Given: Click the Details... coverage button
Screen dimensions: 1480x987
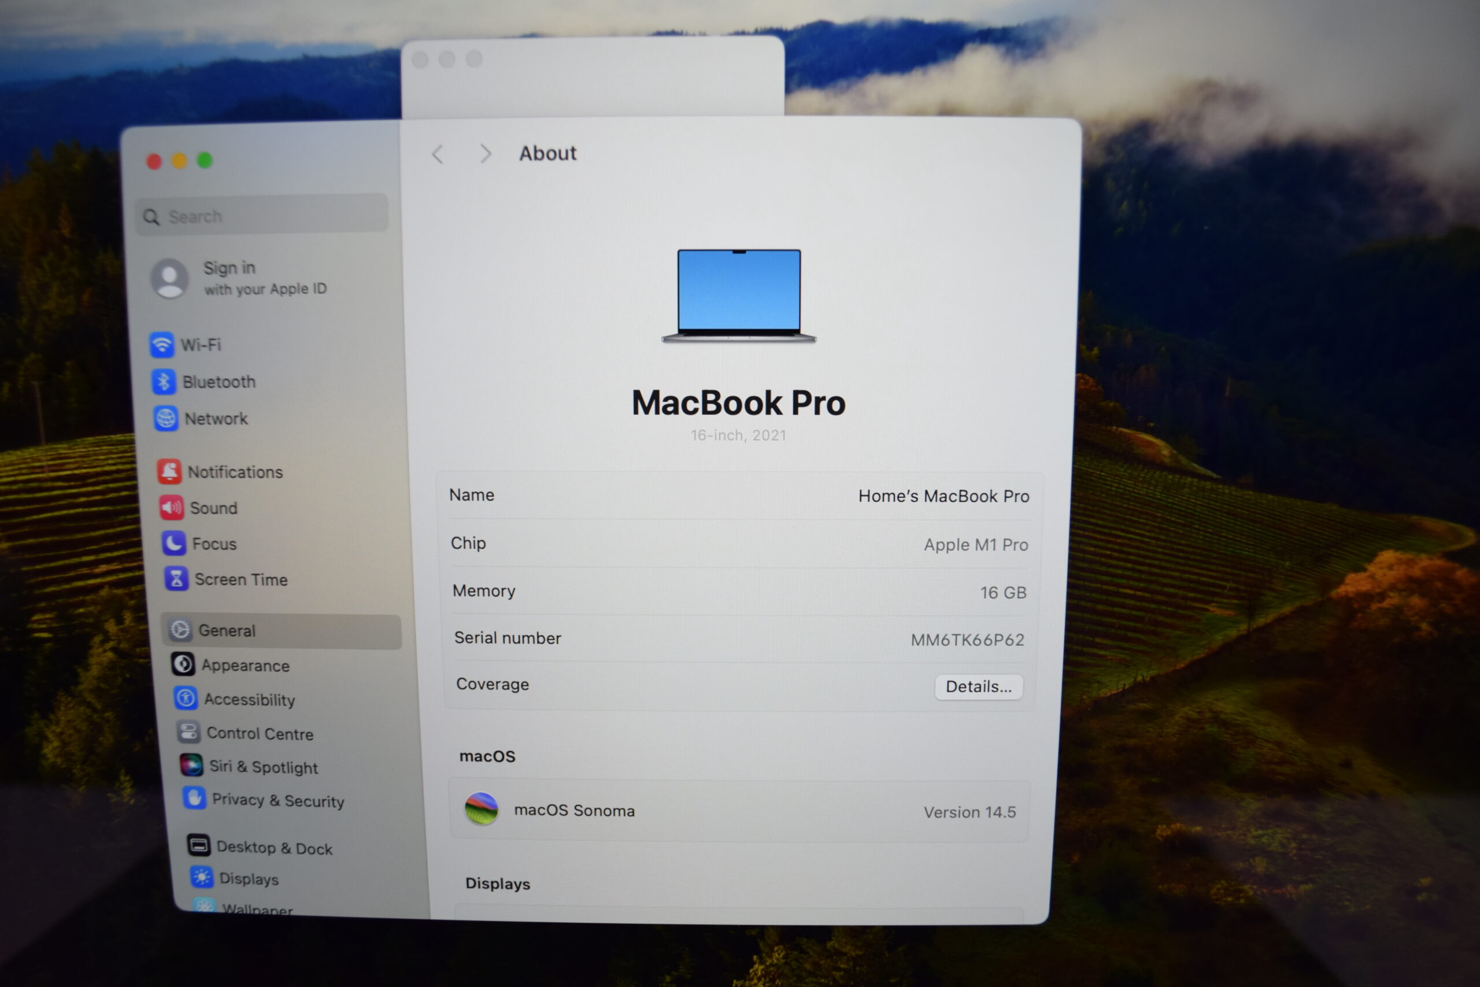Looking at the screenshot, I should point(979,687).
